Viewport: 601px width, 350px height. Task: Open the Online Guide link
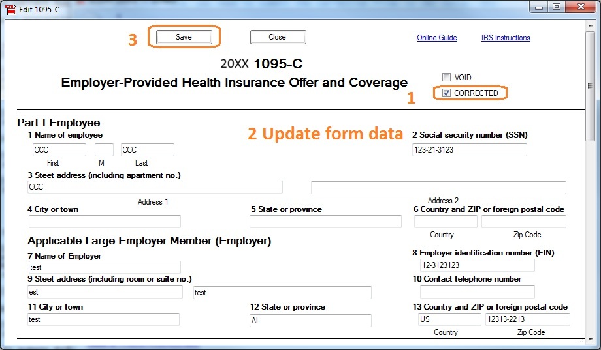(436, 38)
